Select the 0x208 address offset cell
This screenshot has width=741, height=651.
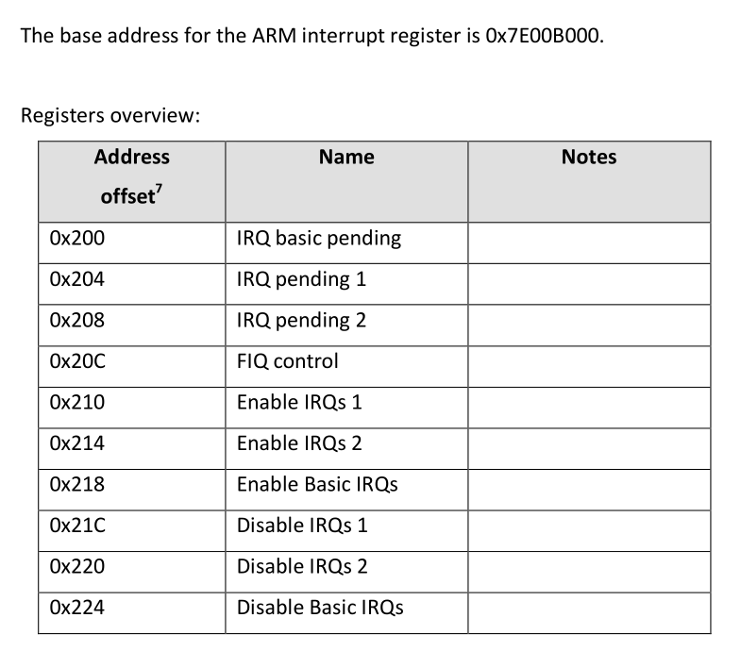(76, 321)
